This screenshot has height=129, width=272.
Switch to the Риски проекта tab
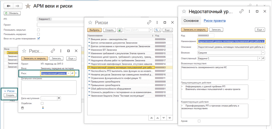click(215, 21)
